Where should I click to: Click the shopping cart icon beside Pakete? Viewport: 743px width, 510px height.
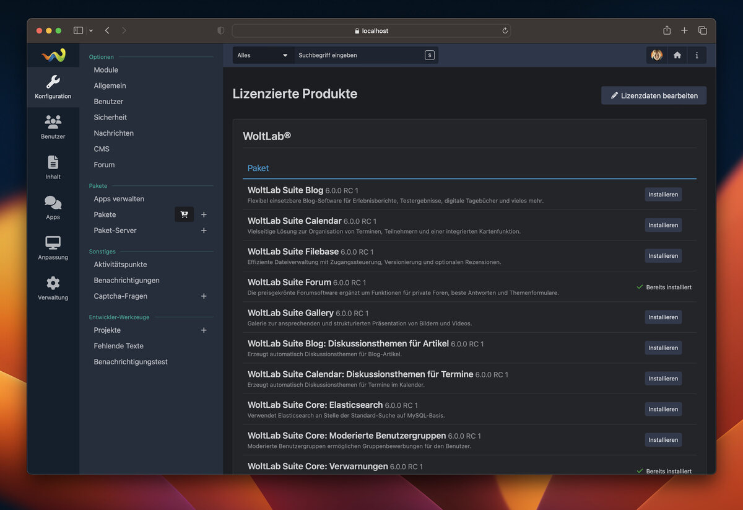[185, 214]
